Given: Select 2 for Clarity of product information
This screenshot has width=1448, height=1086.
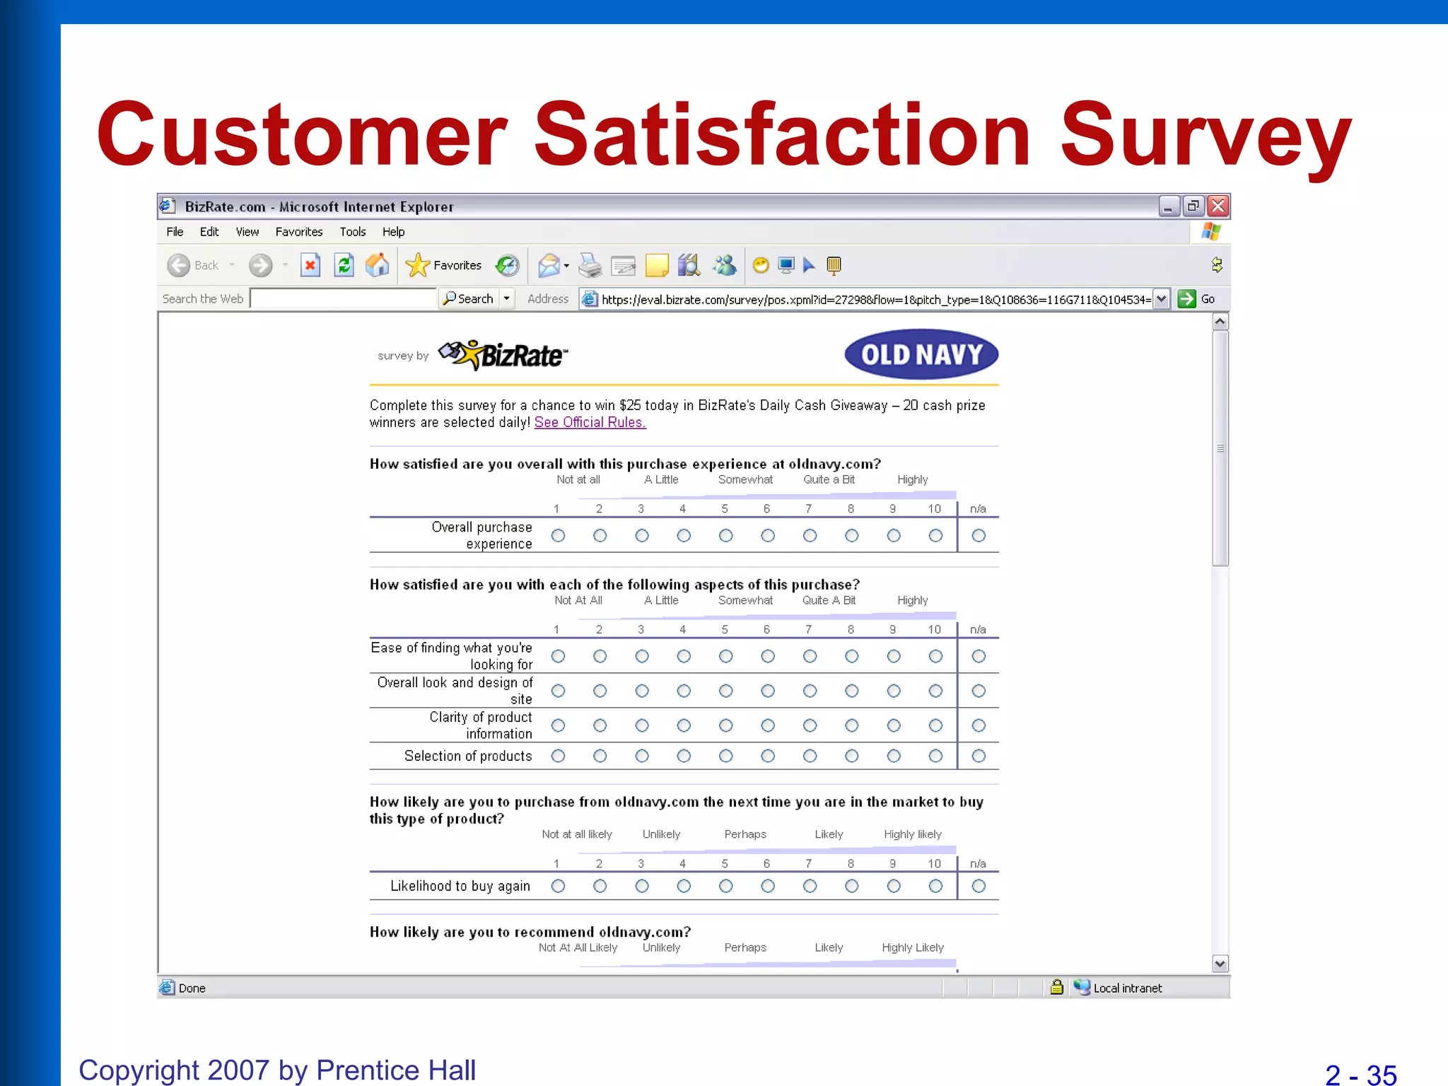Looking at the screenshot, I should coord(600,725).
